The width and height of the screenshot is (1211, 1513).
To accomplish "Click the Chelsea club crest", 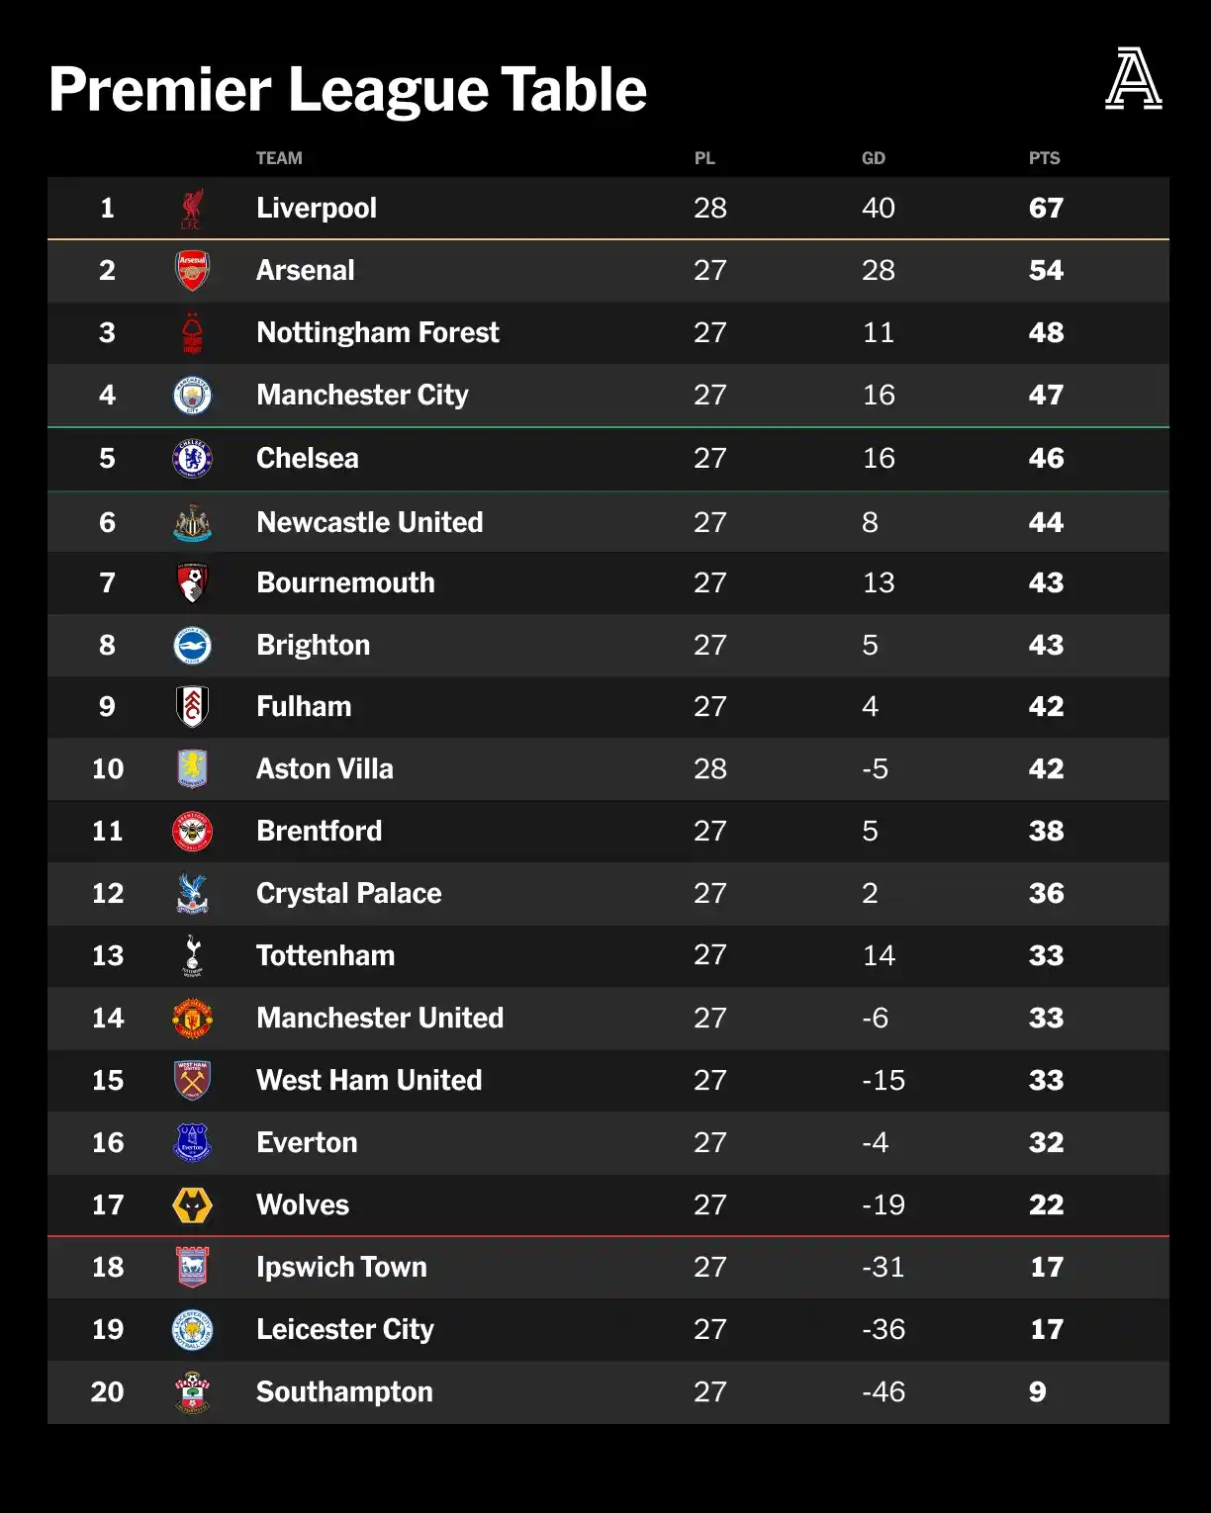I will (192, 458).
